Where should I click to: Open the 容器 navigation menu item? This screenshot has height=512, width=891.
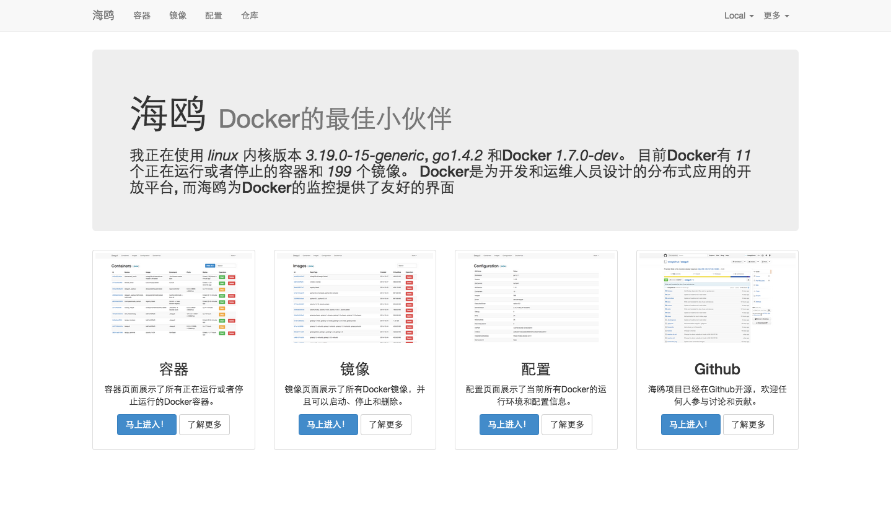click(142, 15)
